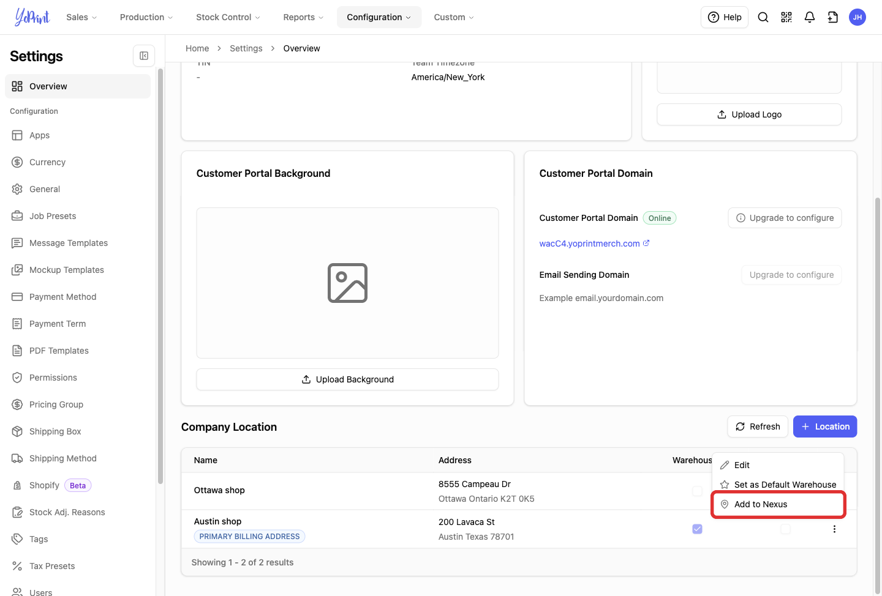Click the JH user avatar

(x=858, y=17)
